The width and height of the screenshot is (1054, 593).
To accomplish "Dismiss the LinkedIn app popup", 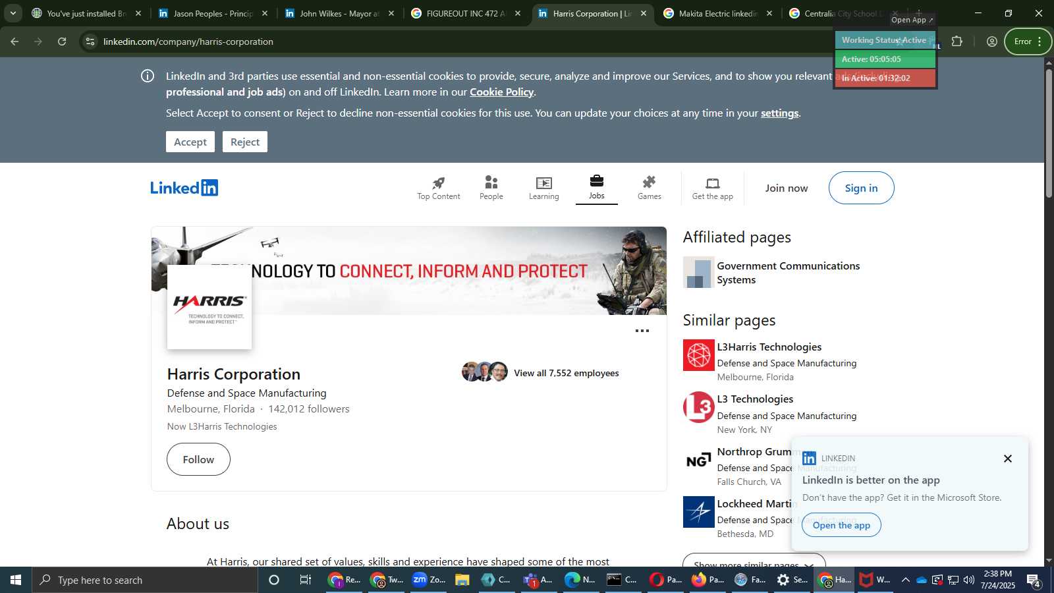I will 1008,459.
